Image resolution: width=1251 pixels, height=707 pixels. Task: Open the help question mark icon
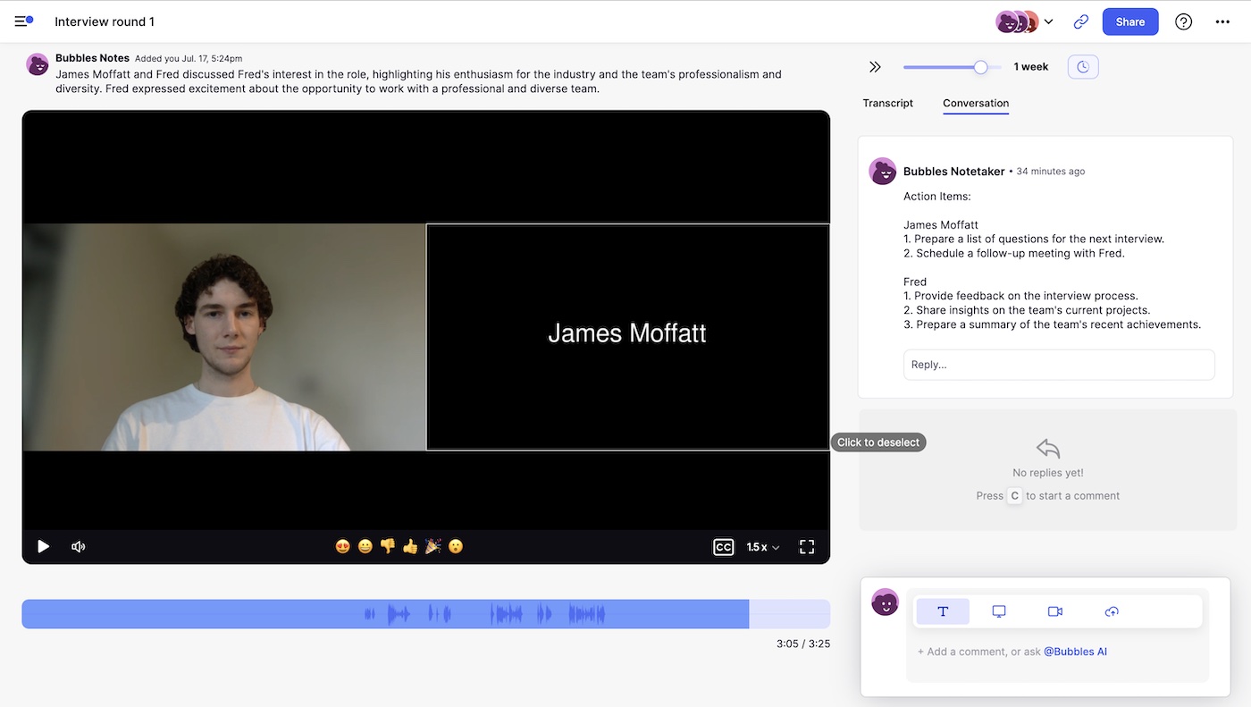[1183, 21]
